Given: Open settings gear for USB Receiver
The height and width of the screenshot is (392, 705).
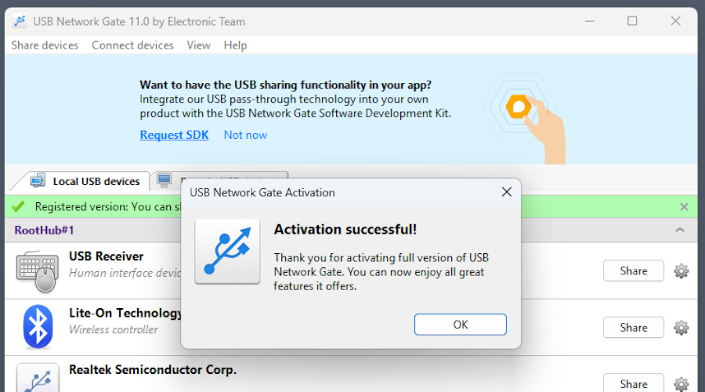Looking at the screenshot, I should coord(681,271).
